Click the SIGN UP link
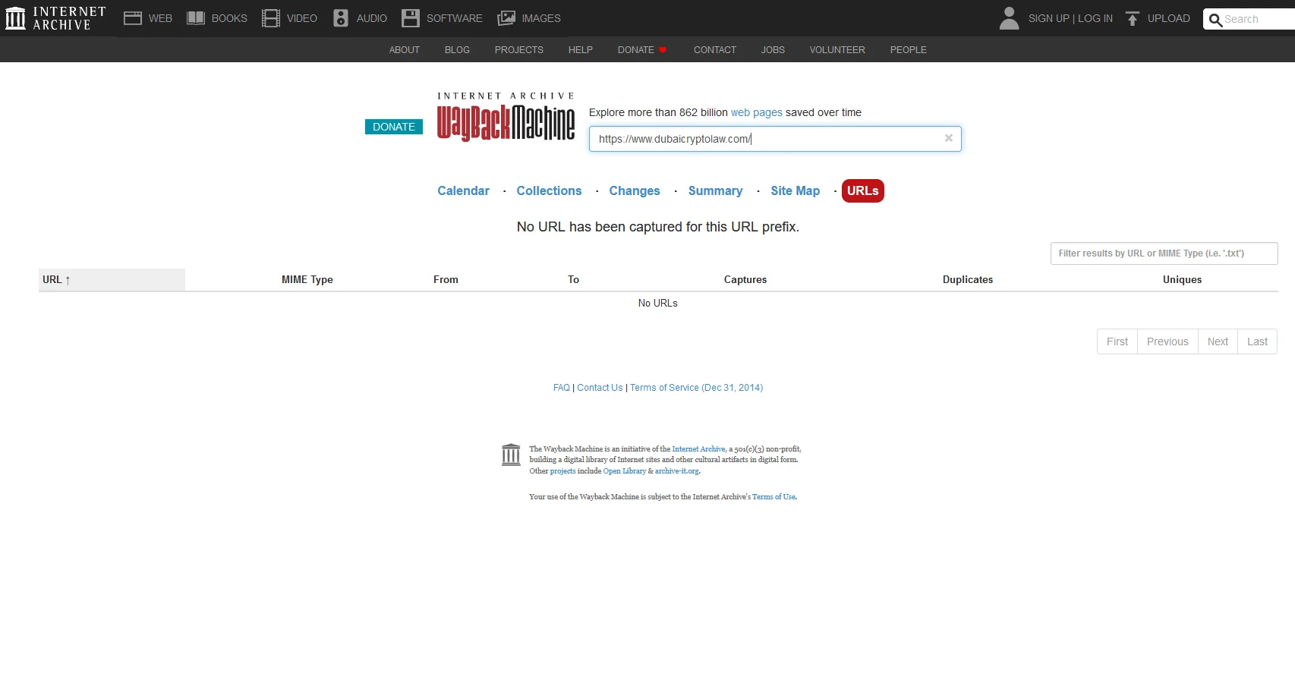 tap(1048, 18)
